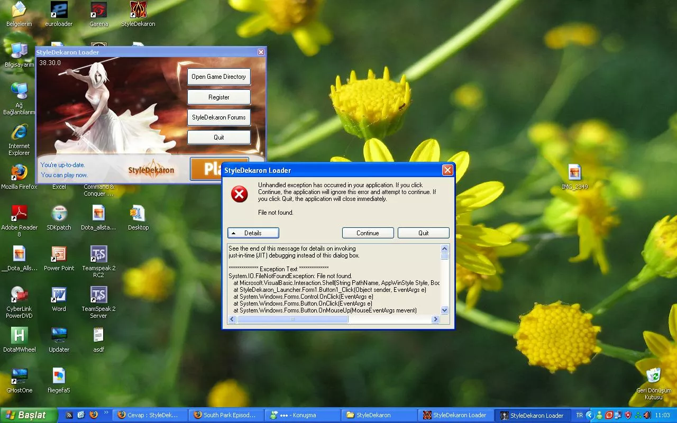Collapse the Details section of the error dialog
Screen dimensions: 677x423
pos(253,233)
